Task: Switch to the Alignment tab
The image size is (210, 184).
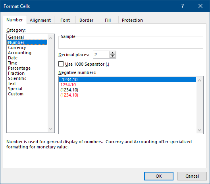Action: click(x=40, y=20)
